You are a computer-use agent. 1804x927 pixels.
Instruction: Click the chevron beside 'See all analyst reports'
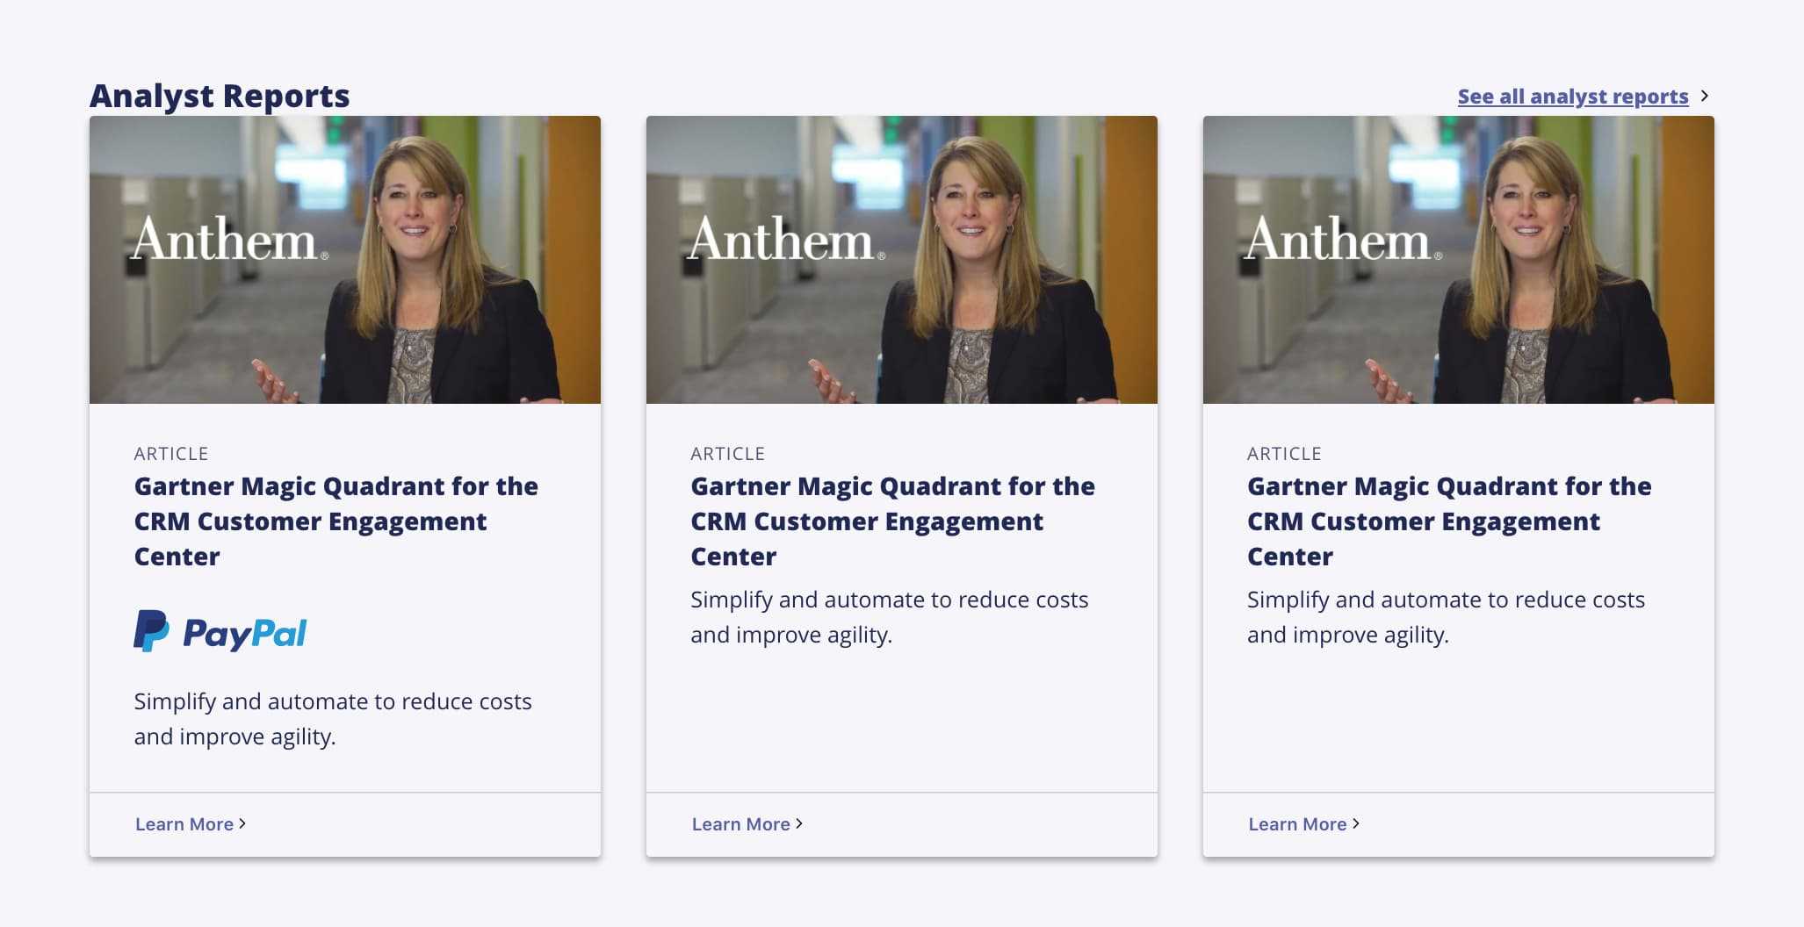(x=1705, y=96)
